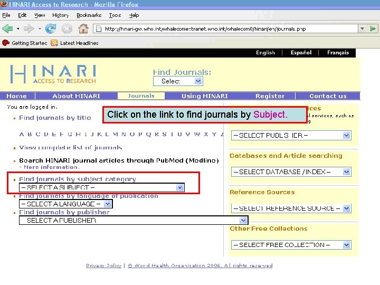Screen dimensions: 380x285
Task: Open the Find Journals Select dropdown
Action: tap(178, 81)
